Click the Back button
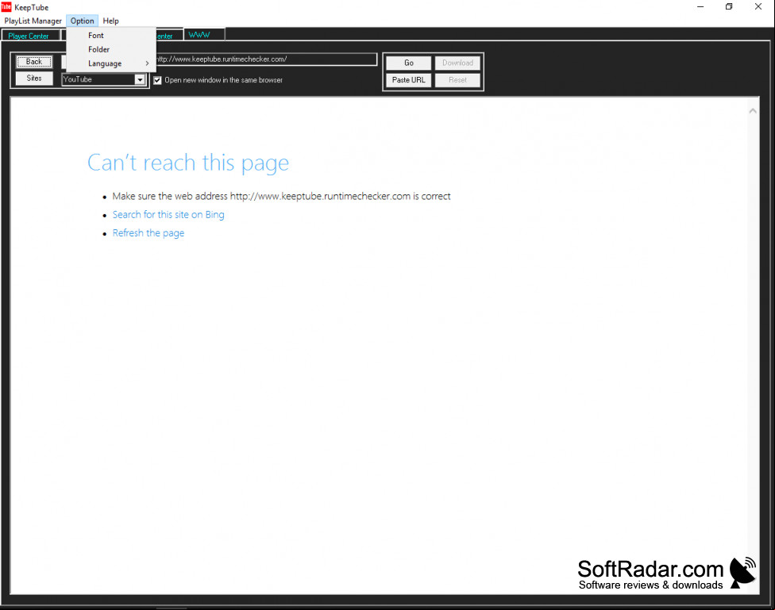The width and height of the screenshot is (775, 610). [34, 62]
